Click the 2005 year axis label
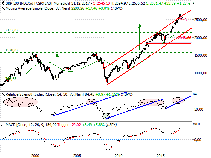Screen dimensions: 211x158 click(x=77, y=156)
